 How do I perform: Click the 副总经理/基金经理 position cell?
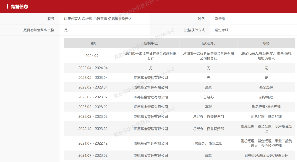point(266,107)
